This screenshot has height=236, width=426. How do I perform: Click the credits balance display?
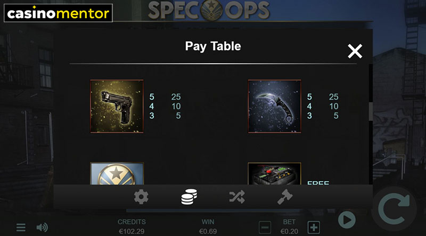point(132,227)
